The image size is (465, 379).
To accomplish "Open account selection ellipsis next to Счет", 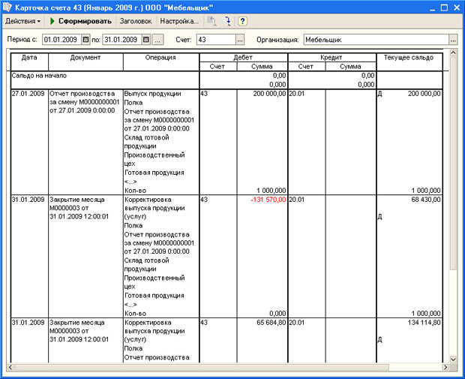I will coord(240,40).
